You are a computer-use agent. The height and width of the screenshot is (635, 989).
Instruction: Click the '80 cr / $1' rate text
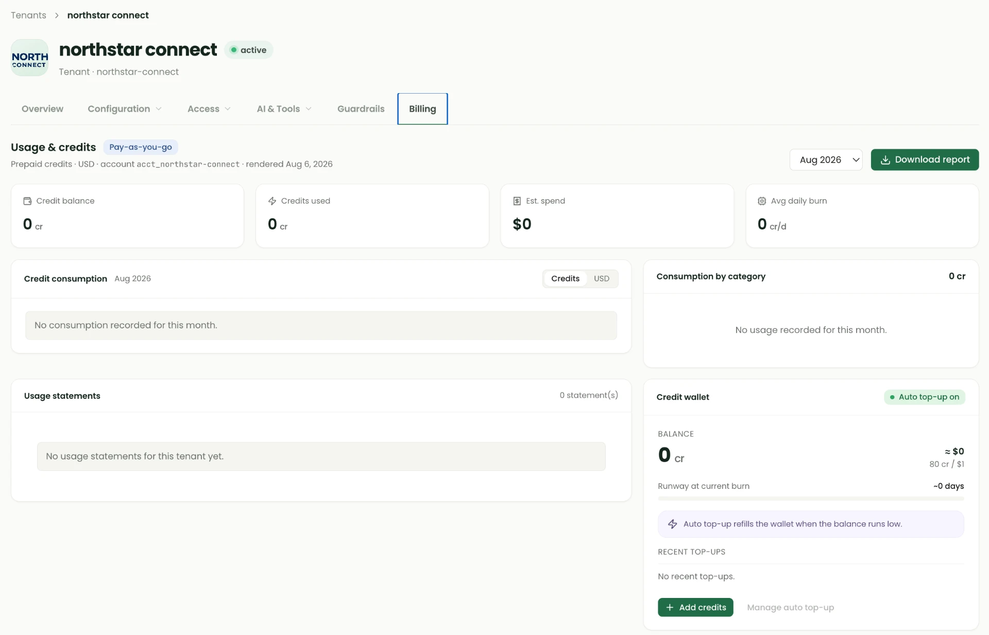point(947,464)
